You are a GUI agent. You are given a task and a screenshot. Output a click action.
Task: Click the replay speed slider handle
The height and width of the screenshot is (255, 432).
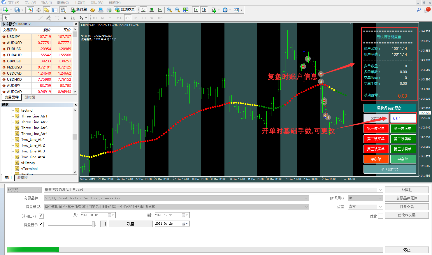tap(94, 224)
